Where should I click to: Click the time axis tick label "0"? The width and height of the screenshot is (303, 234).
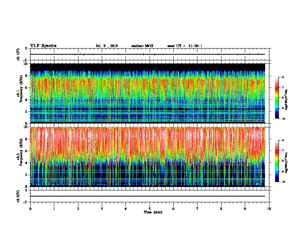[30, 208]
